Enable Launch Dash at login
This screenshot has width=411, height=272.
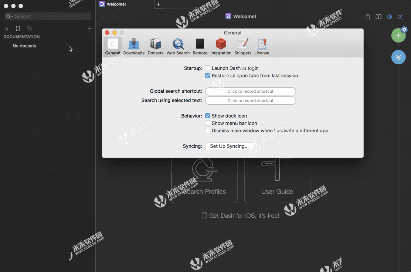(208, 68)
